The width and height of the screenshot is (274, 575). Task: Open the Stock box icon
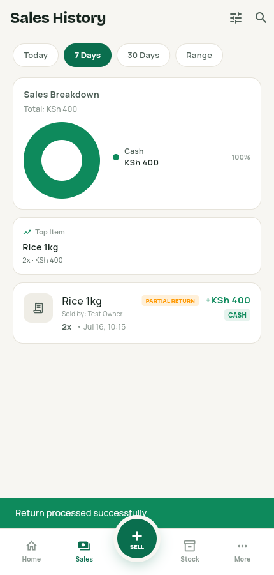click(x=189, y=546)
